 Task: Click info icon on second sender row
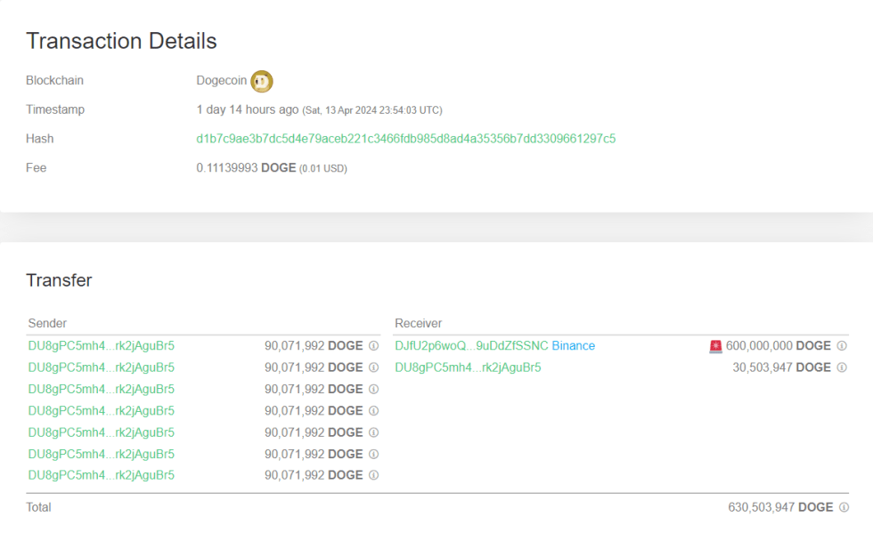pos(373,367)
